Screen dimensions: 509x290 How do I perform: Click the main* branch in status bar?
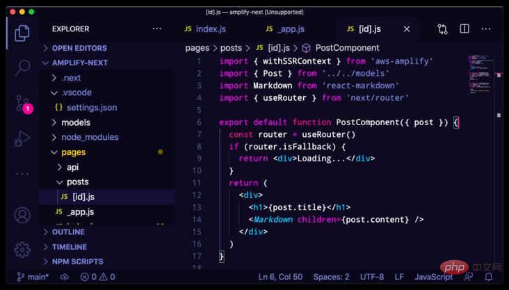[x=33, y=277]
